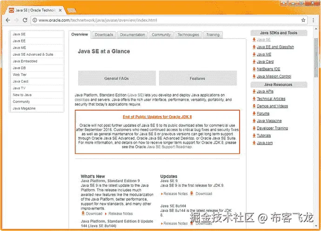This screenshot has width=321, height=231.
Task: Click download icon beside NetBeans IDE
Action: pyautogui.click(x=254, y=69)
